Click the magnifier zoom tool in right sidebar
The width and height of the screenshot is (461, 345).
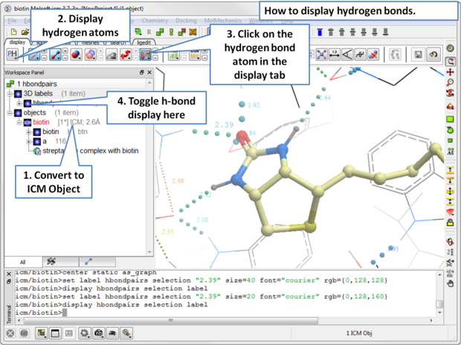coord(450,83)
